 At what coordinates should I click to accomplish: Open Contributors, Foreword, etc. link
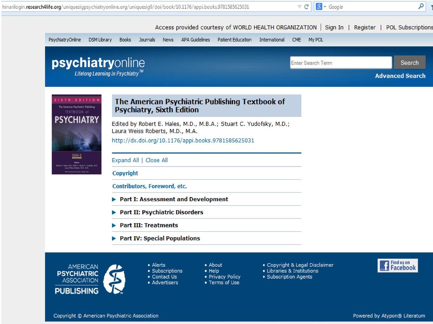tap(149, 186)
